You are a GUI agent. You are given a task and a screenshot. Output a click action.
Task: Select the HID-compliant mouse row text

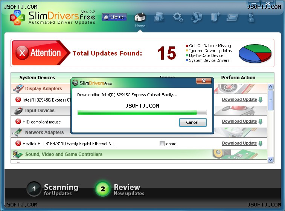click(42, 122)
